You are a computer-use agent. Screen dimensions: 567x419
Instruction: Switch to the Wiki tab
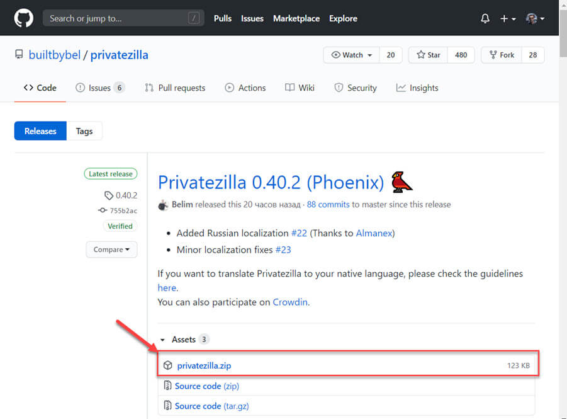click(x=300, y=88)
